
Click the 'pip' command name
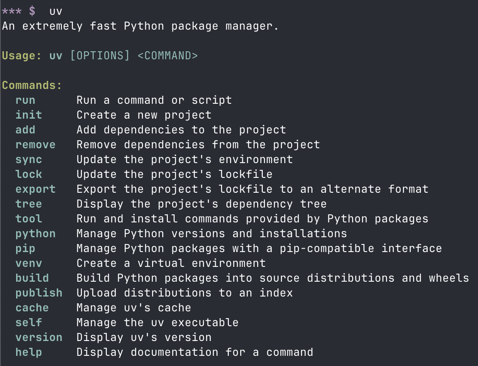pyautogui.click(x=25, y=249)
